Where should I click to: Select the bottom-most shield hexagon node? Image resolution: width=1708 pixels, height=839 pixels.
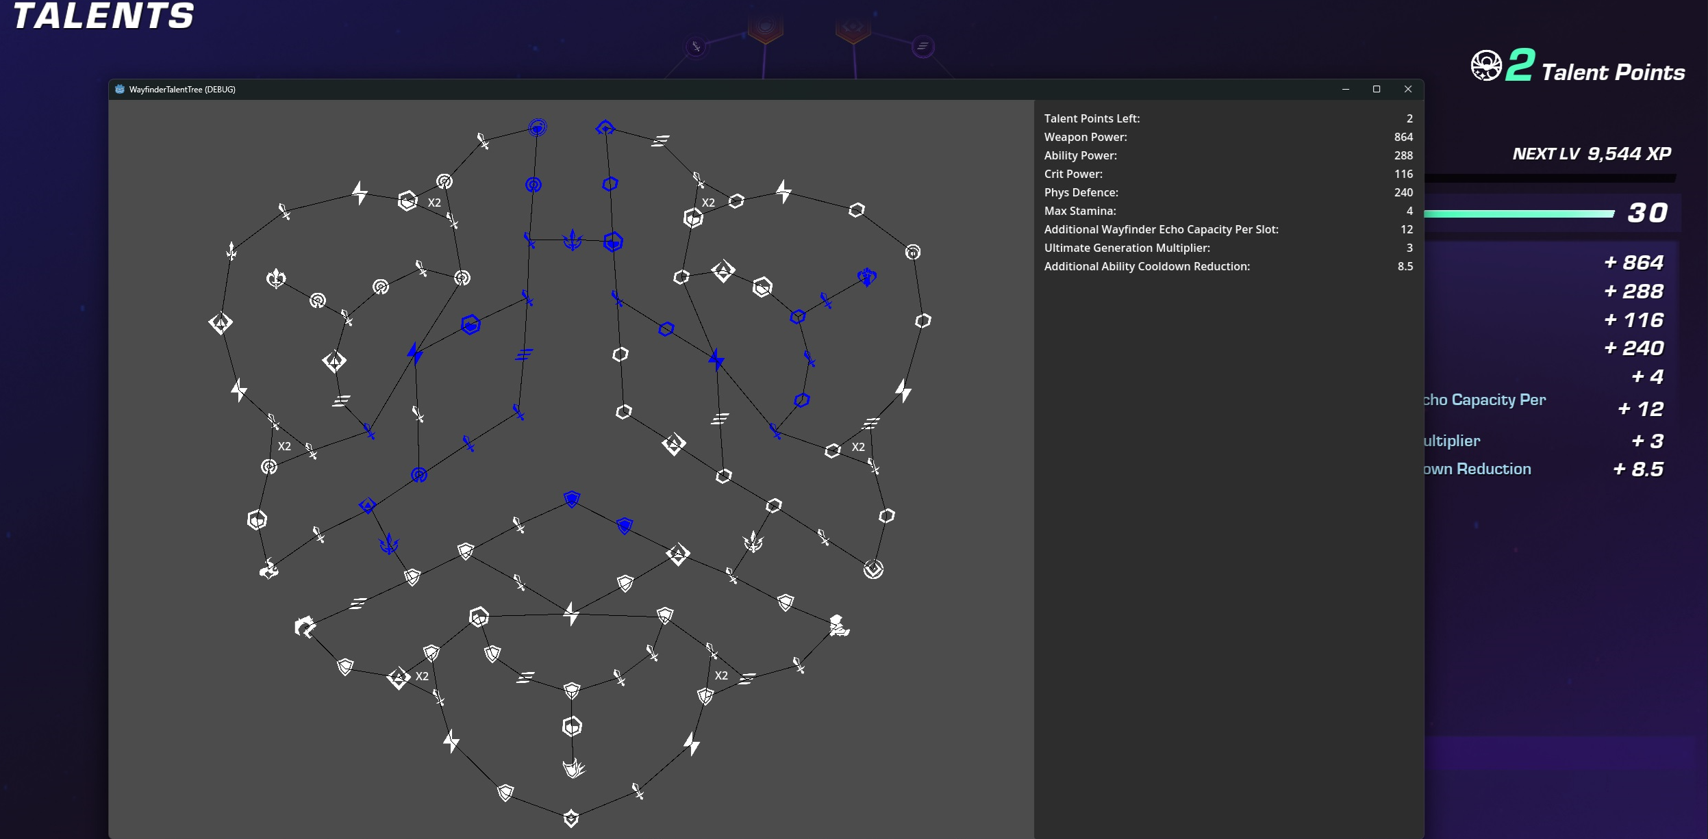coord(571,818)
